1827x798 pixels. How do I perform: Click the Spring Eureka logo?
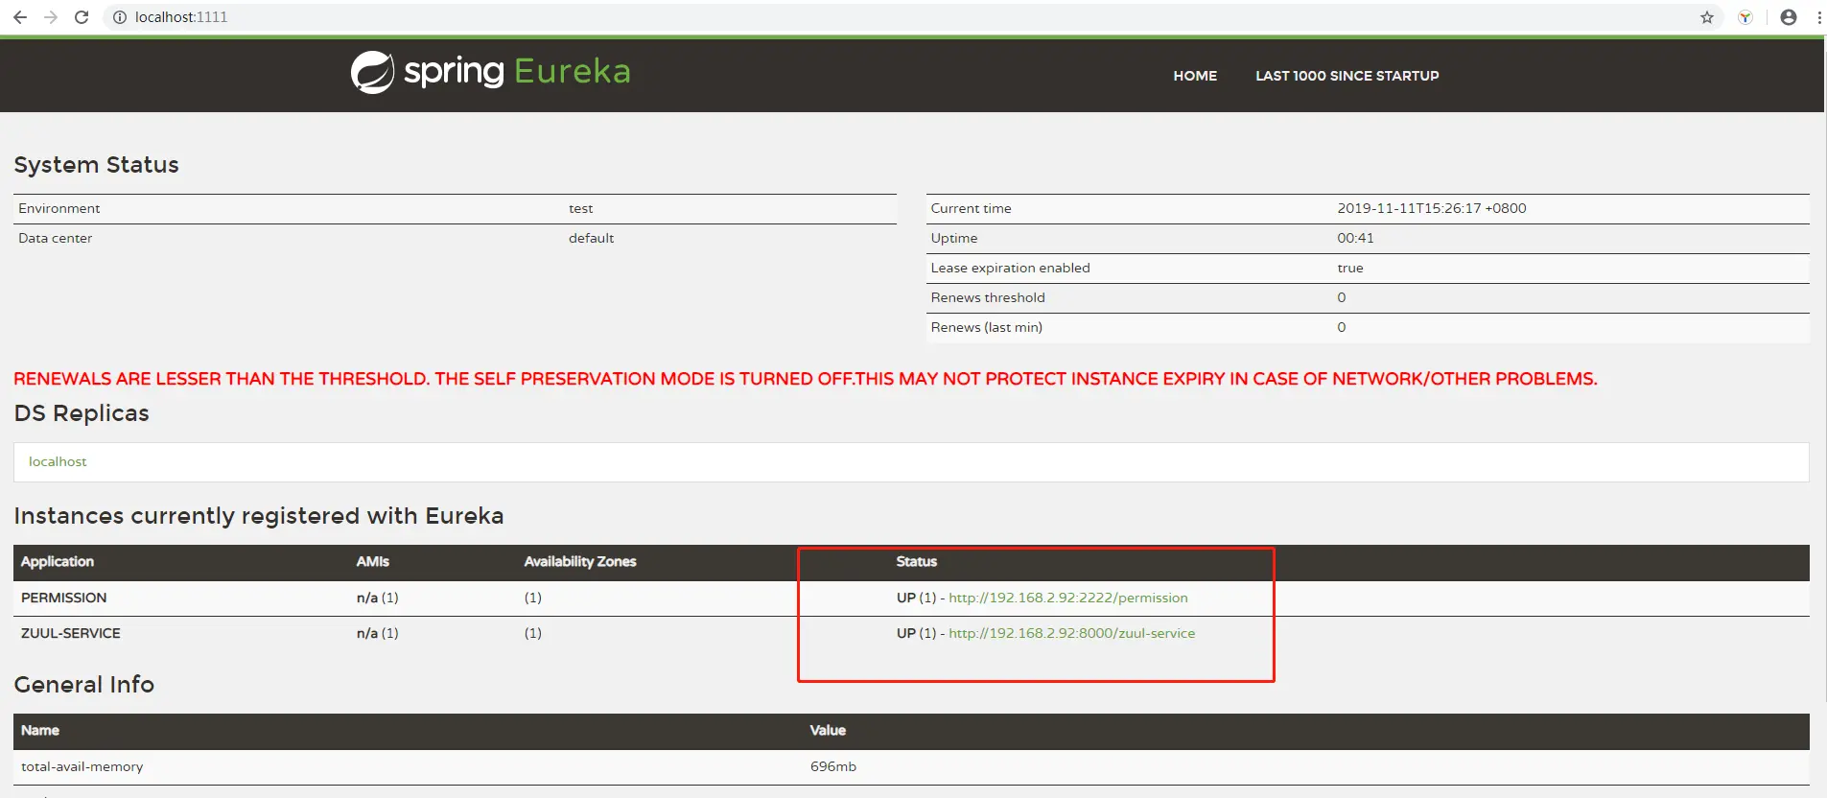490,72
